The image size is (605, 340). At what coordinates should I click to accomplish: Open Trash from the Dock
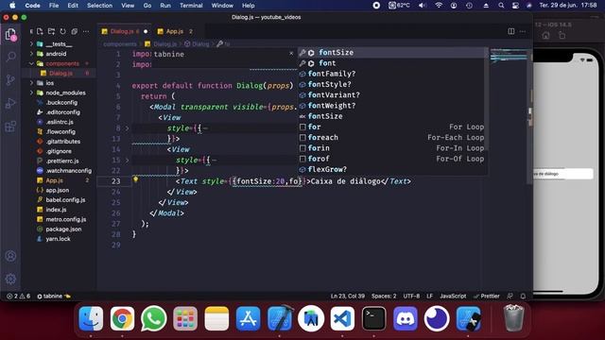(513, 318)
